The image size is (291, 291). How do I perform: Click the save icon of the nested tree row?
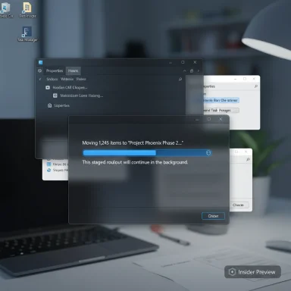point(55,95)
